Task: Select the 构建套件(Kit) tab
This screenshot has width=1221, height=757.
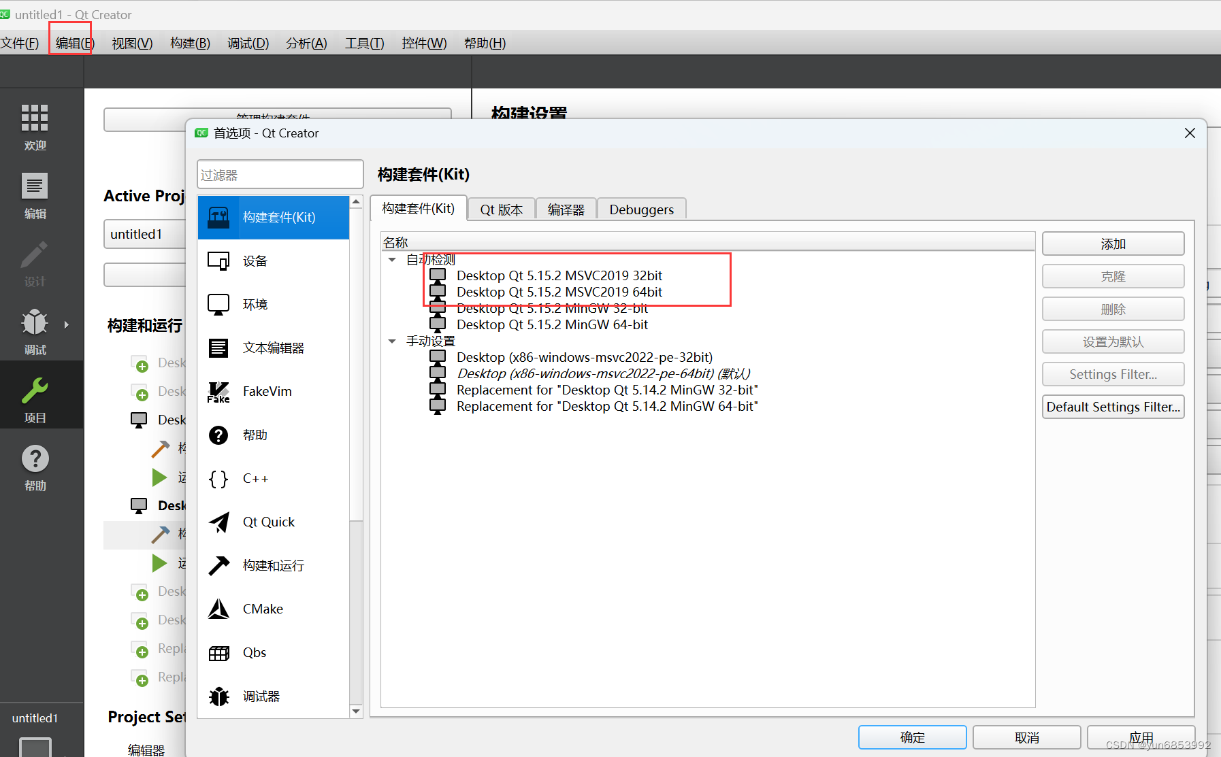Action: [x=419, y=208]
